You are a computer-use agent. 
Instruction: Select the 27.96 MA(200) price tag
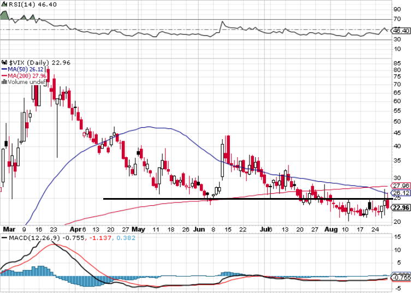coord(401,186)
